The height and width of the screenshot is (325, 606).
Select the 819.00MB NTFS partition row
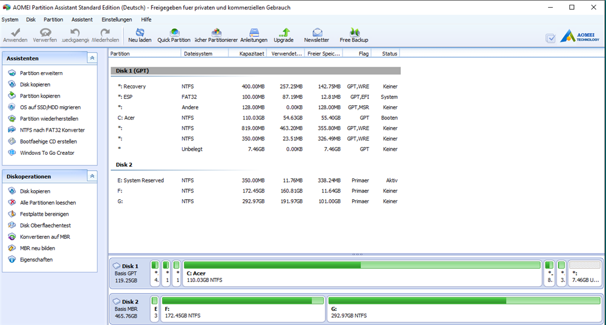tap(256, 128)
